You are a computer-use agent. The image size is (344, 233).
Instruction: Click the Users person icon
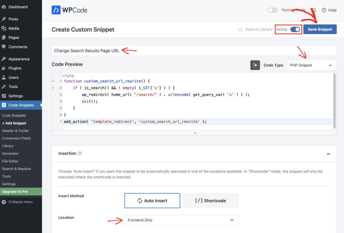4,77
